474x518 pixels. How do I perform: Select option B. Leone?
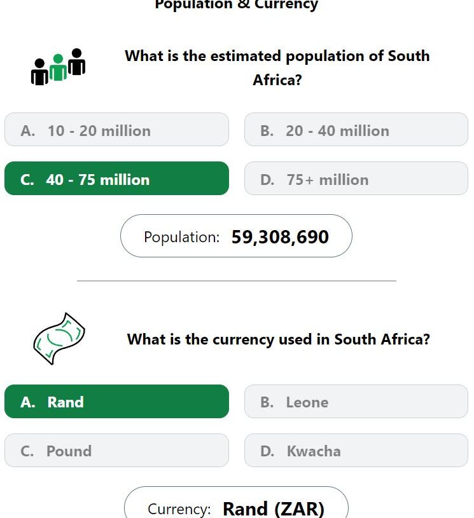[x=356, y=402]
